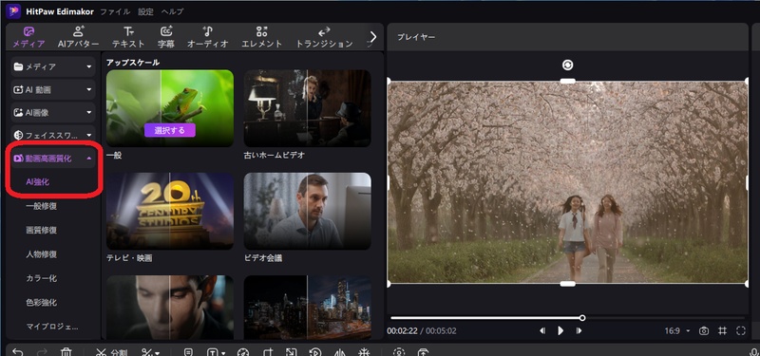Expand the AI 動画 sidebar dropdown
Screen dimensions: 760x356
pos(53,89)
